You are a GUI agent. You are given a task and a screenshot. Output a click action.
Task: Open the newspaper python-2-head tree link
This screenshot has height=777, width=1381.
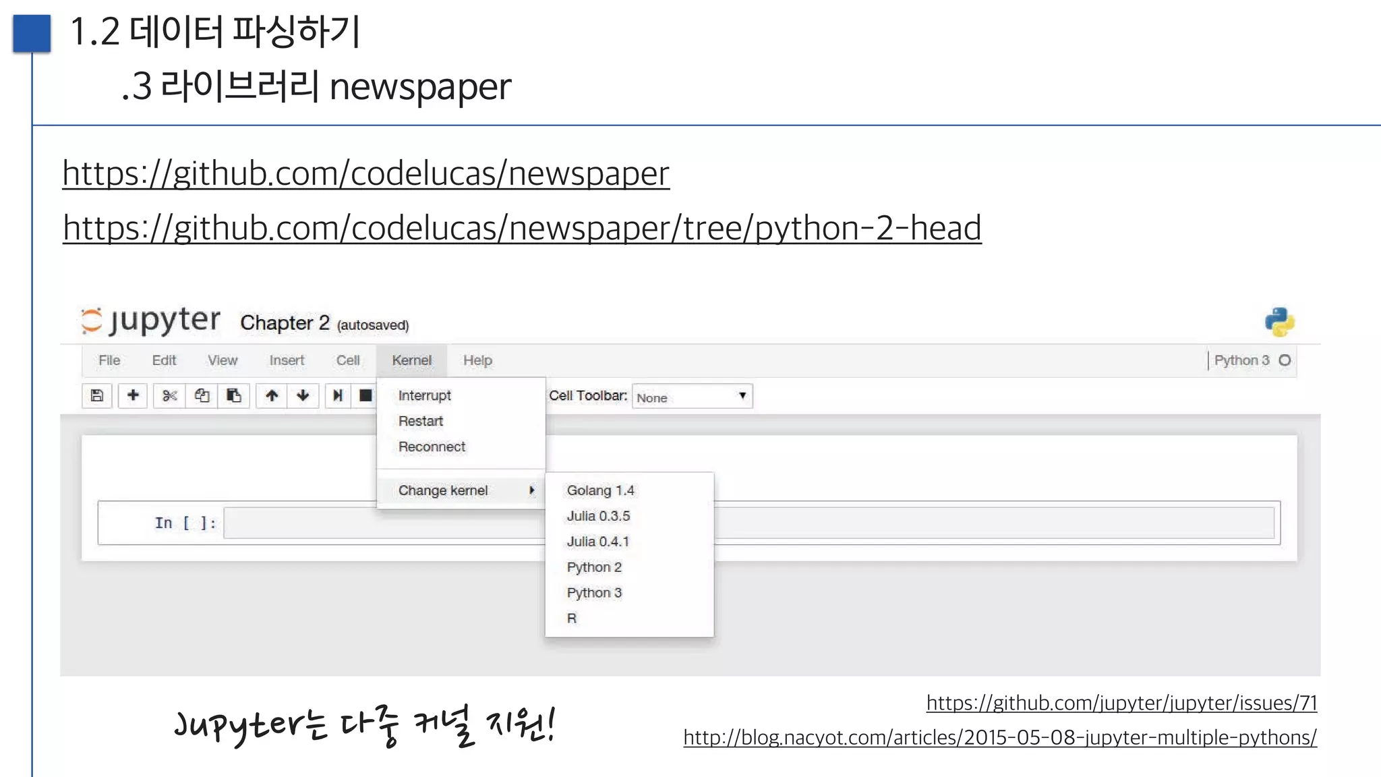click(522, 228)
